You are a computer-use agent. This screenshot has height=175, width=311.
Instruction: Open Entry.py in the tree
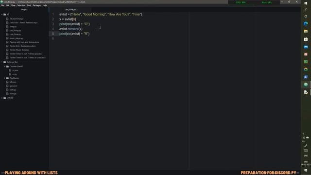(13, 27)
